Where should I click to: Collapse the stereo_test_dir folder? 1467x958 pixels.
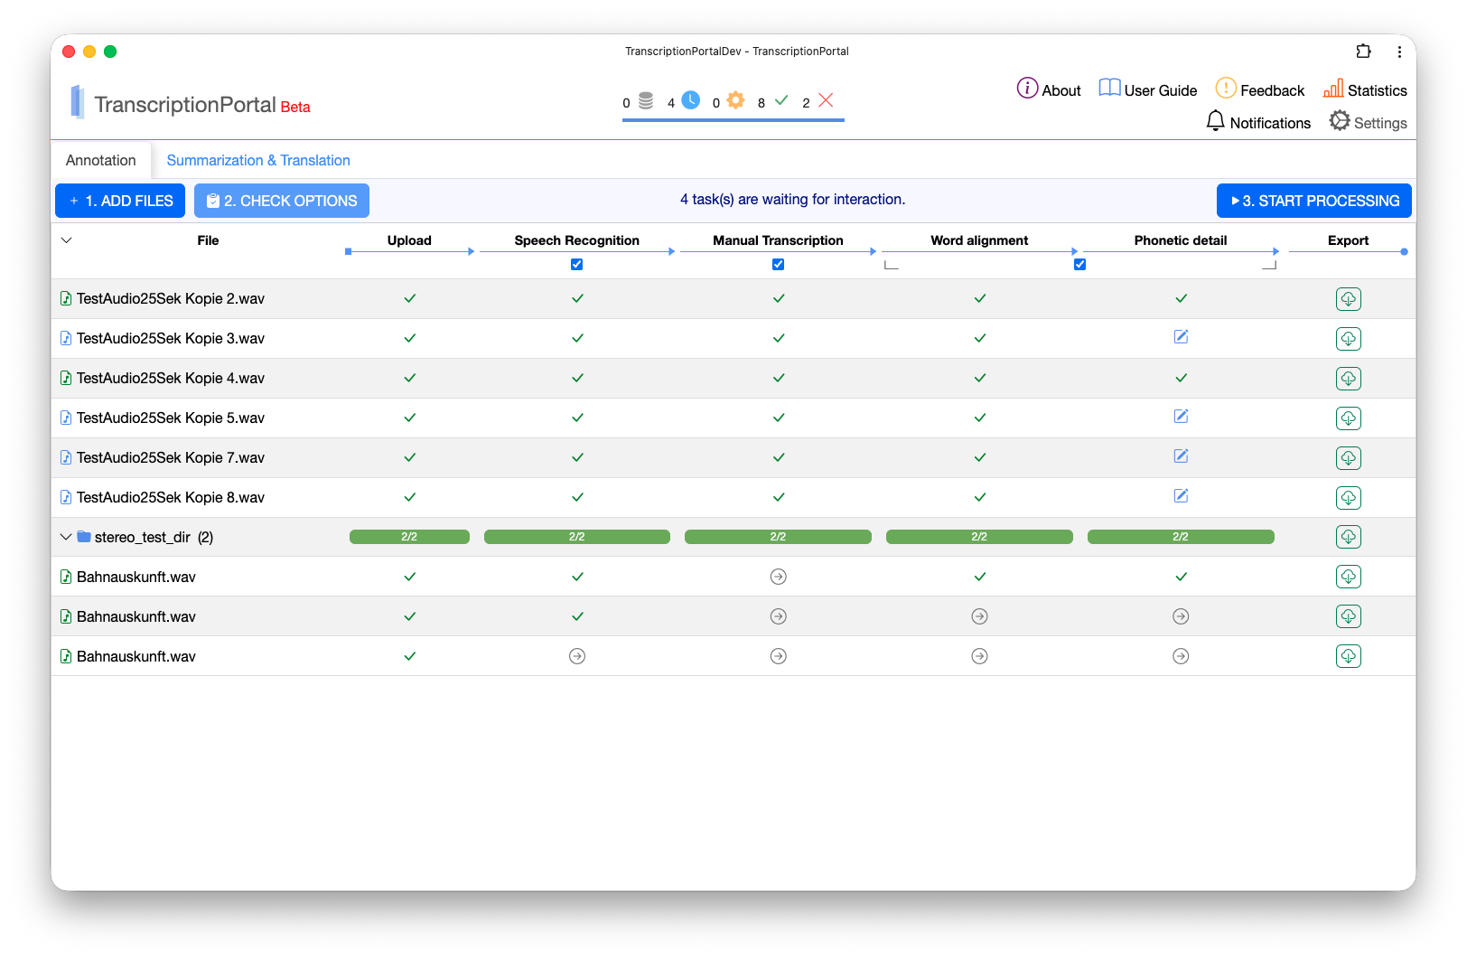click(x=66, y=537)
